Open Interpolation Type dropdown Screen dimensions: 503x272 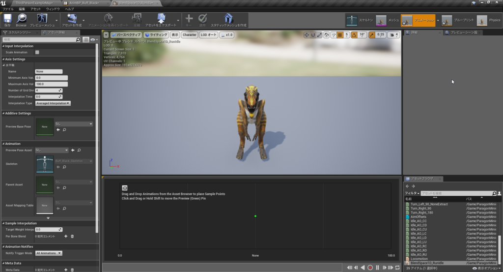[x=53, y=103]
